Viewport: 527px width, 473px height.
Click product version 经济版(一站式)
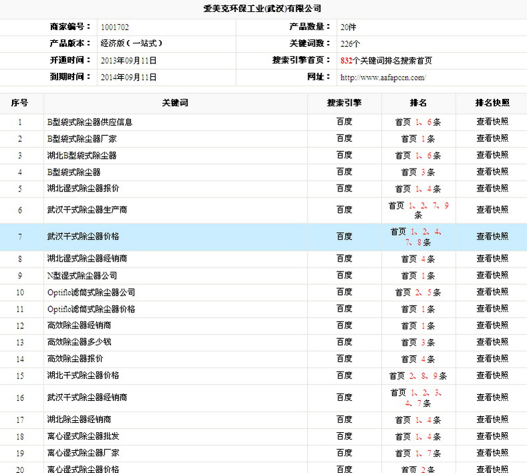point(131,43)
